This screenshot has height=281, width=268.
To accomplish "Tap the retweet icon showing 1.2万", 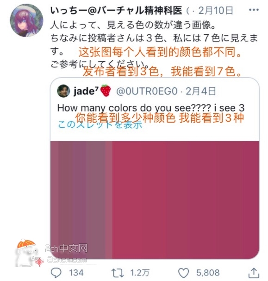I will point(117,273).
